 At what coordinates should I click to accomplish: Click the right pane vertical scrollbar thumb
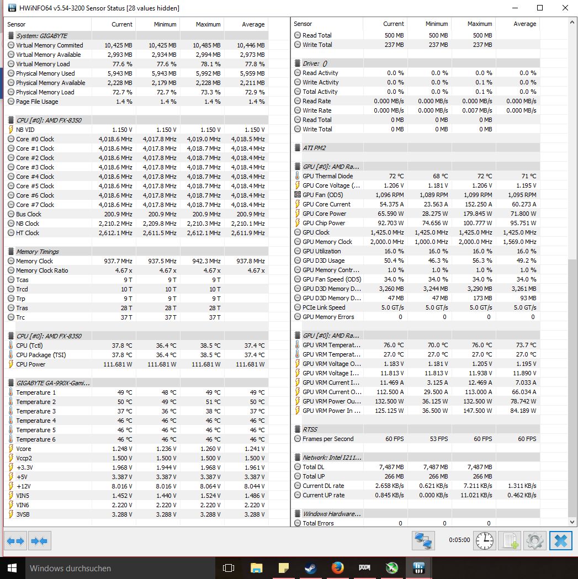572,387
